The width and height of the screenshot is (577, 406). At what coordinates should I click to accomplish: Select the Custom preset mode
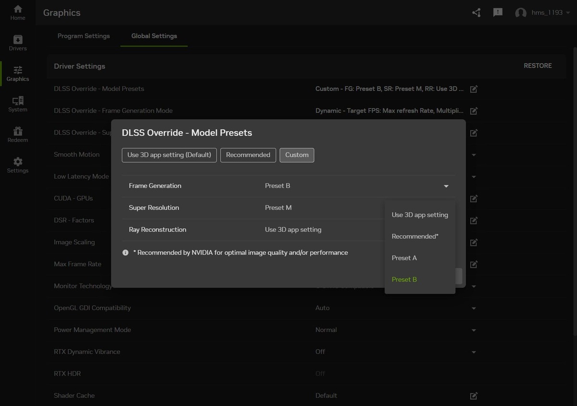[x=297, y=155]
